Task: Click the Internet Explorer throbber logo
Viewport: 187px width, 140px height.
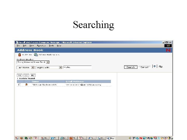Action: (x=168, y=46)
